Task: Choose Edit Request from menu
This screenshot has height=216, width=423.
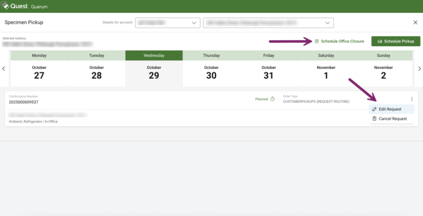Action: 390,109
